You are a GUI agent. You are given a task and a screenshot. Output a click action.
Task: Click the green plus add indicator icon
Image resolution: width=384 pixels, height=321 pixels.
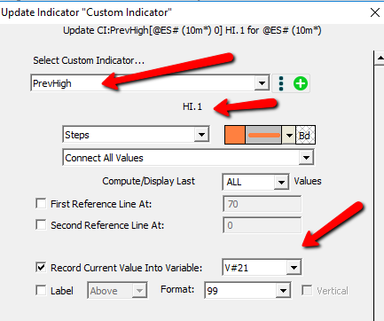coord(301,83)
